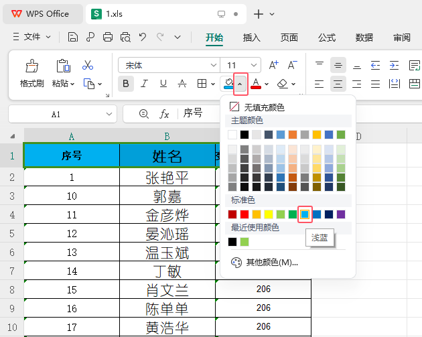Decrease font size with A- icon

(292, 65)
